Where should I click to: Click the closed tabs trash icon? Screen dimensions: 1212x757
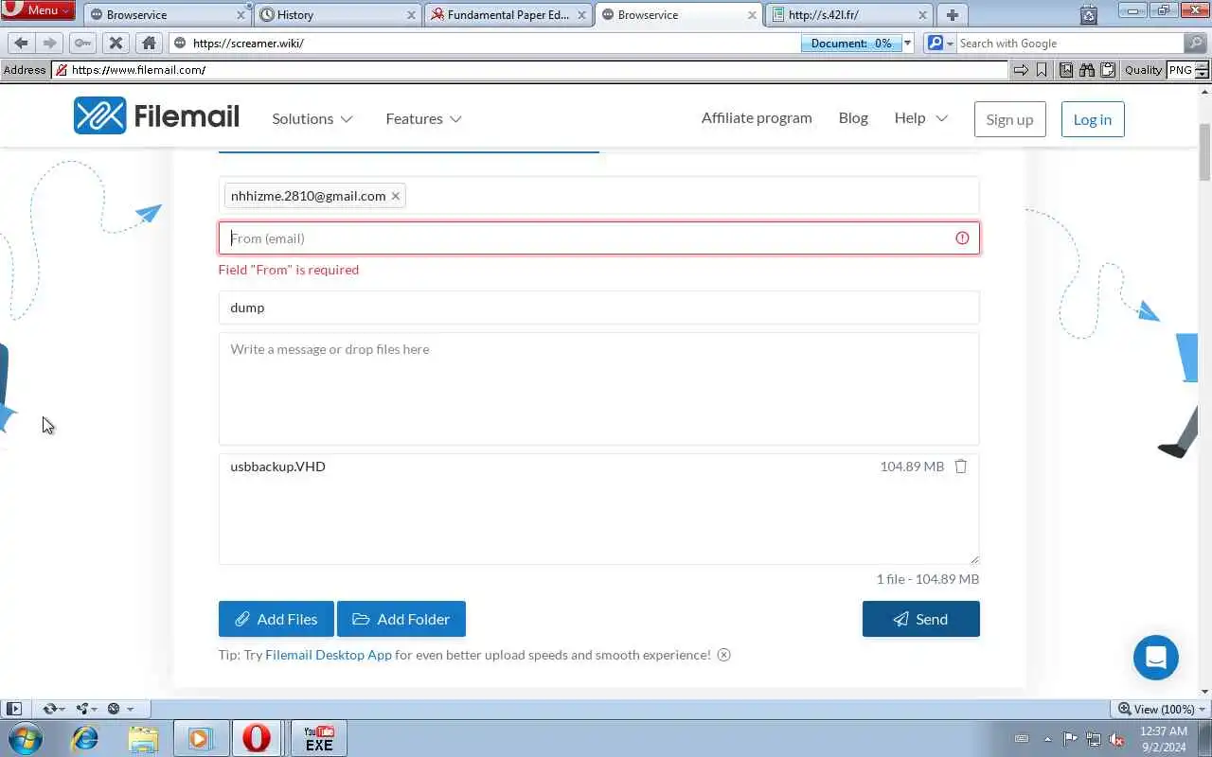[1089, 14]
